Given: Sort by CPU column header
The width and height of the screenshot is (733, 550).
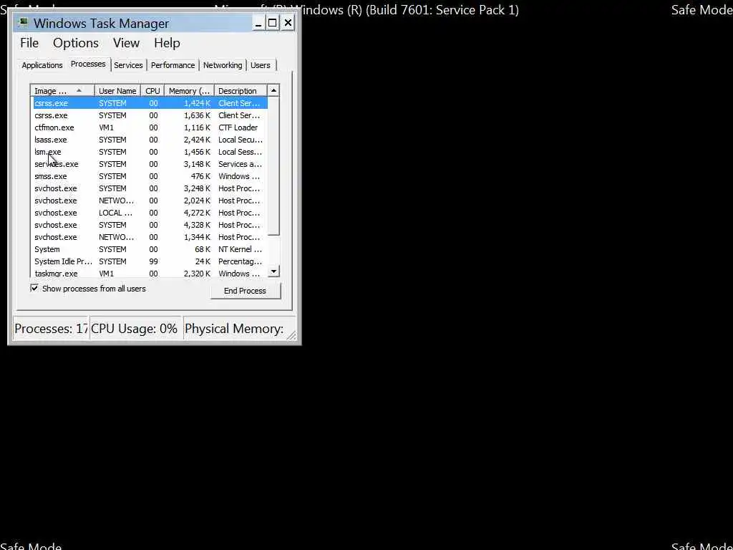Looking at the screenshot, I should (152, 91).
